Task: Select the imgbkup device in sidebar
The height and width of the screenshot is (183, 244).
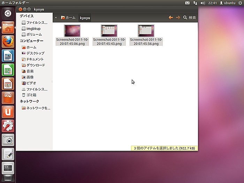Action: (31, 29)
